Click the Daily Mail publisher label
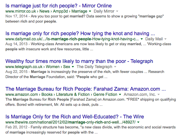Image resolution: width=182 pixels, height=139 pixels. (154, 39)
